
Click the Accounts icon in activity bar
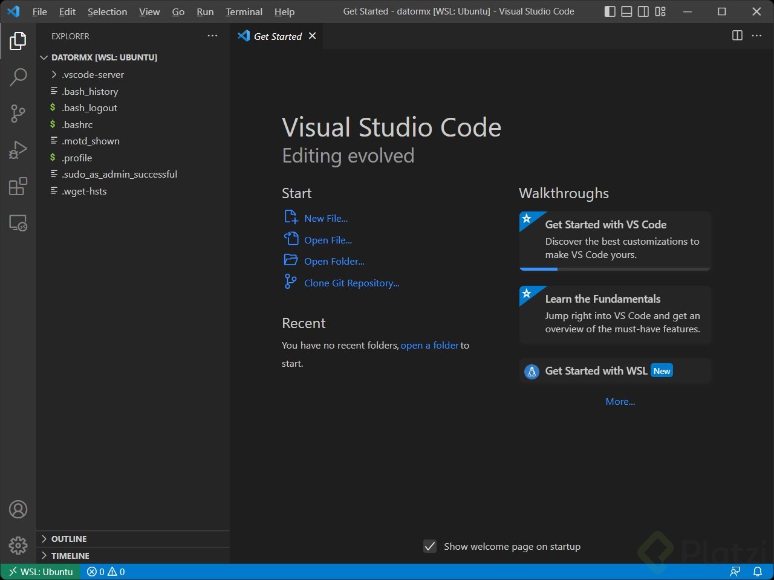(18, 509)
